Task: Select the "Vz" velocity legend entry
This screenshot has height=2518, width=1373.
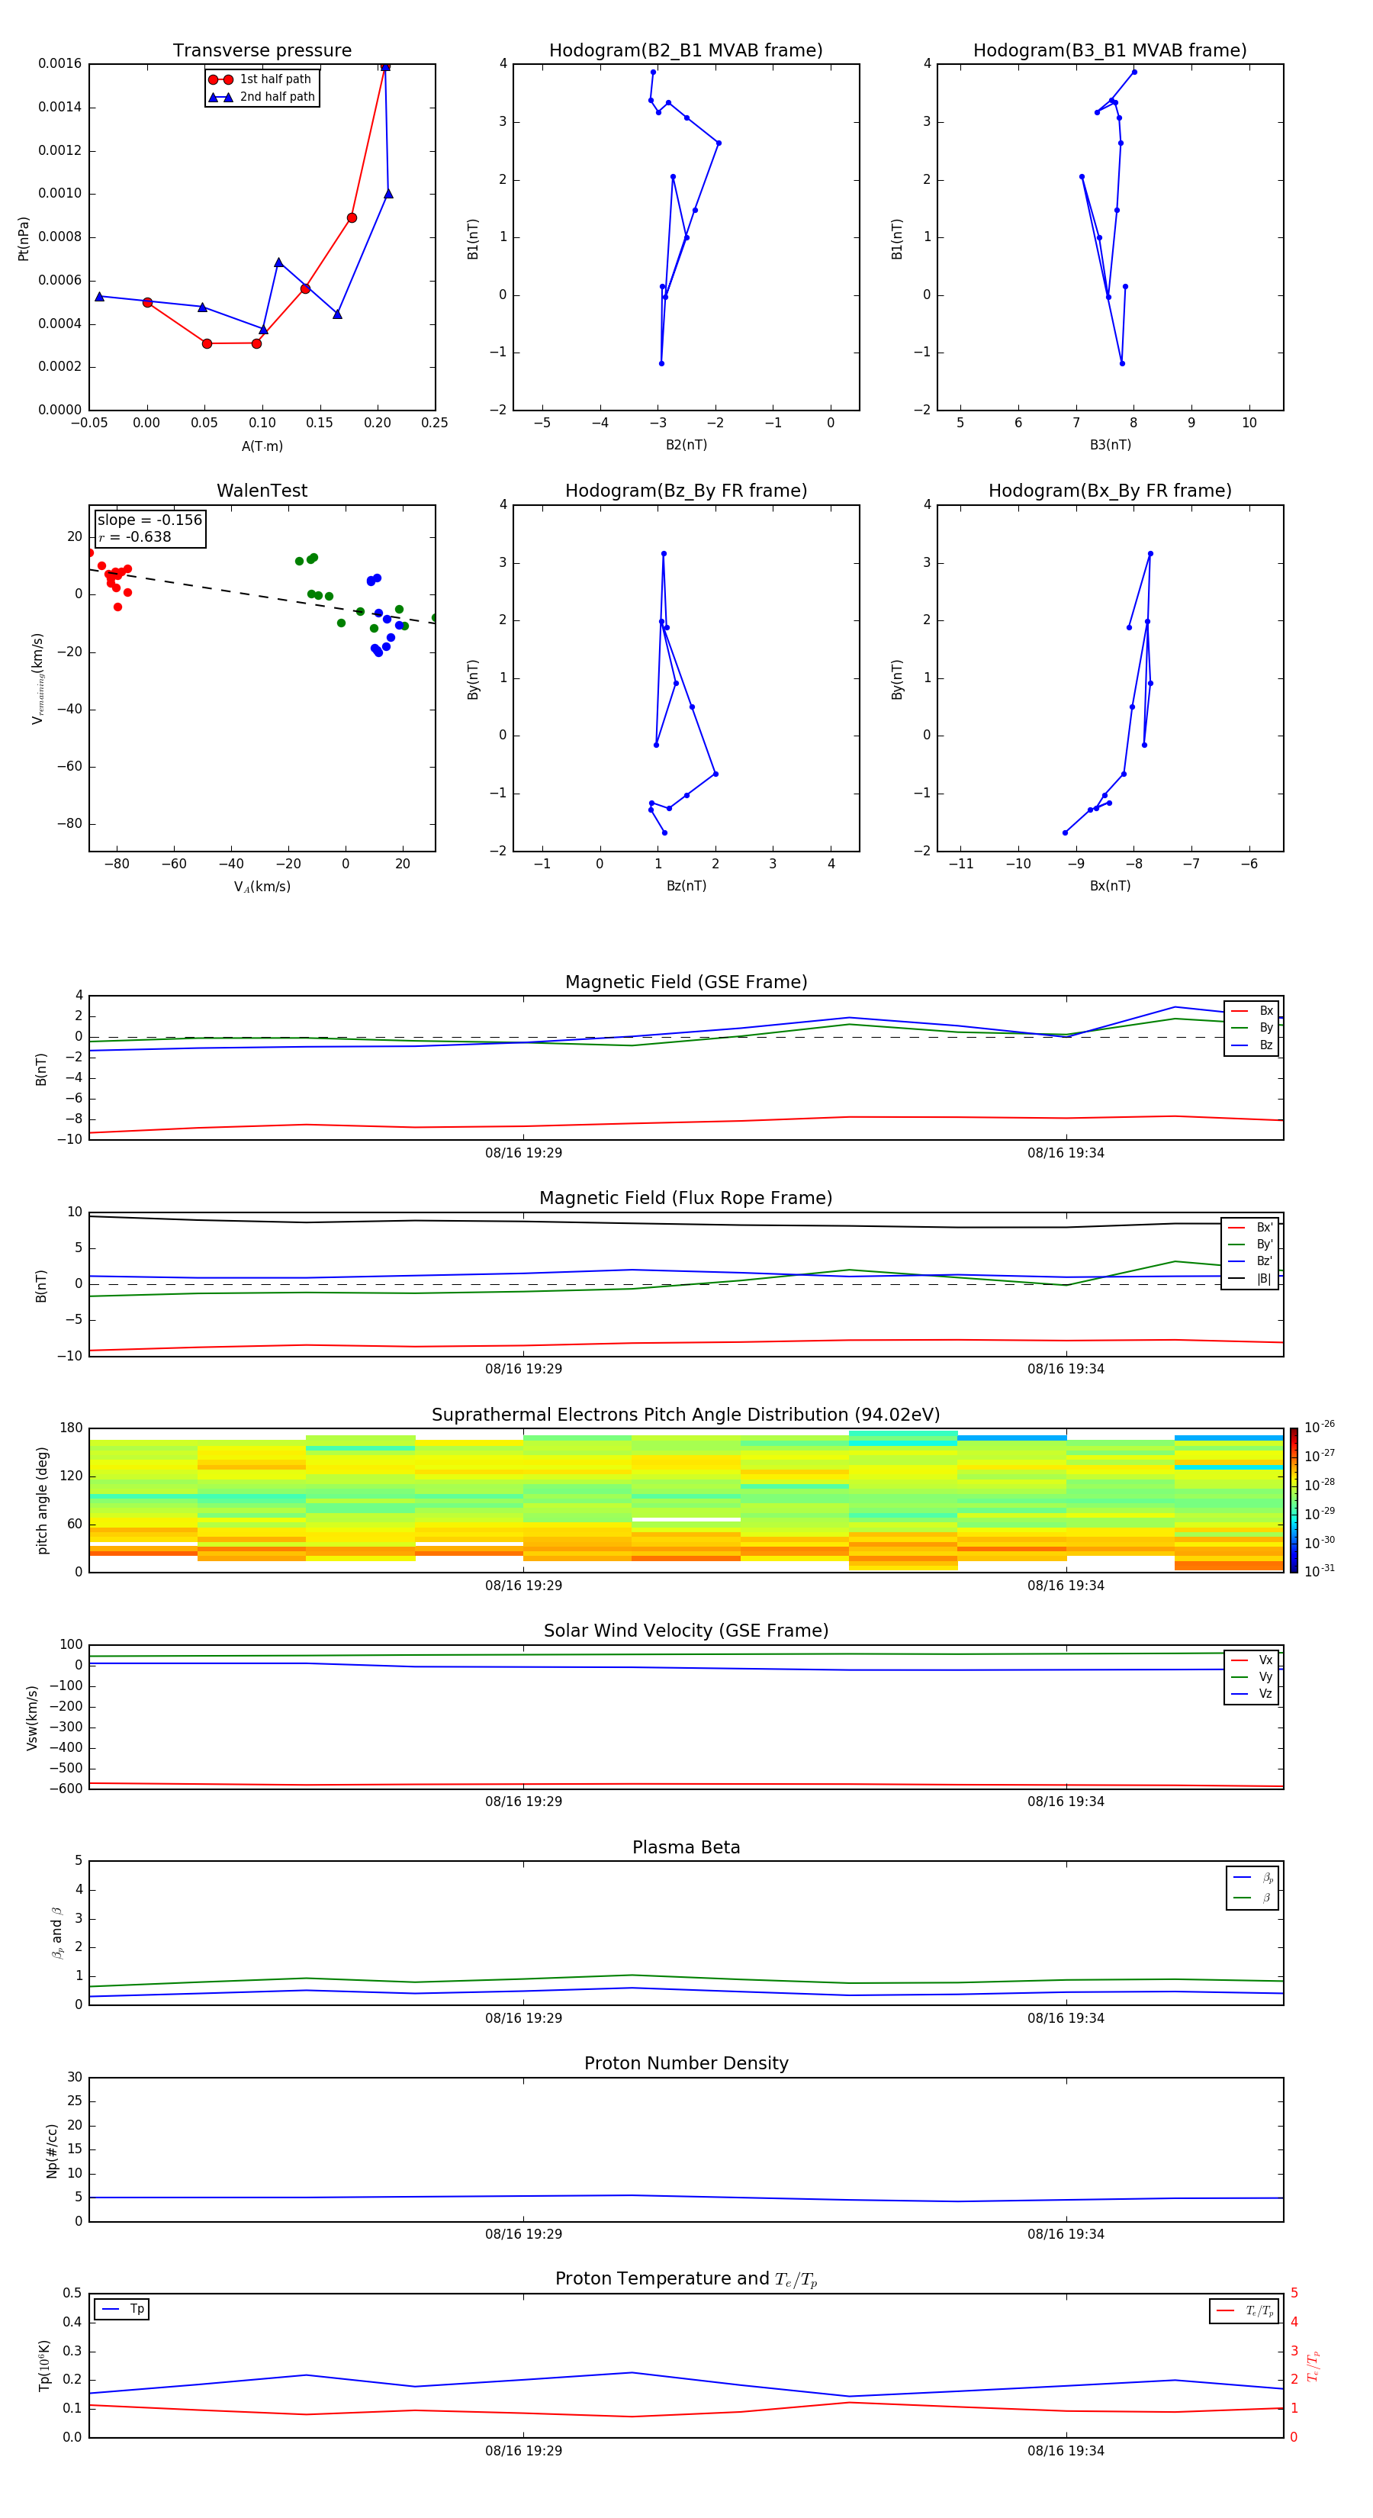Action: (x=1252, y=1694)
